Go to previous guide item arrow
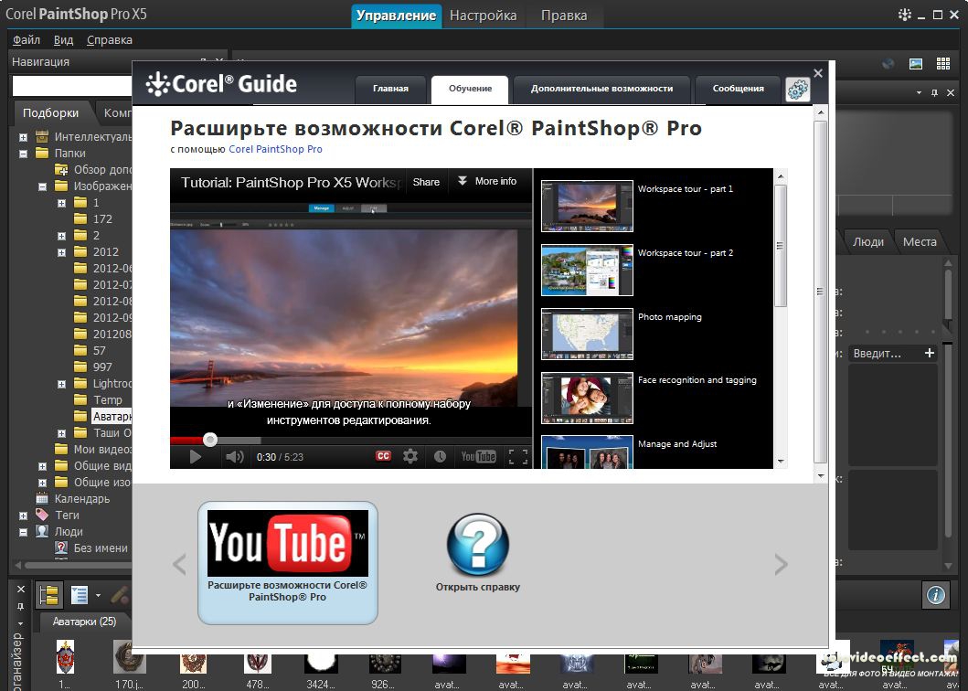 (x=179, y=565)
